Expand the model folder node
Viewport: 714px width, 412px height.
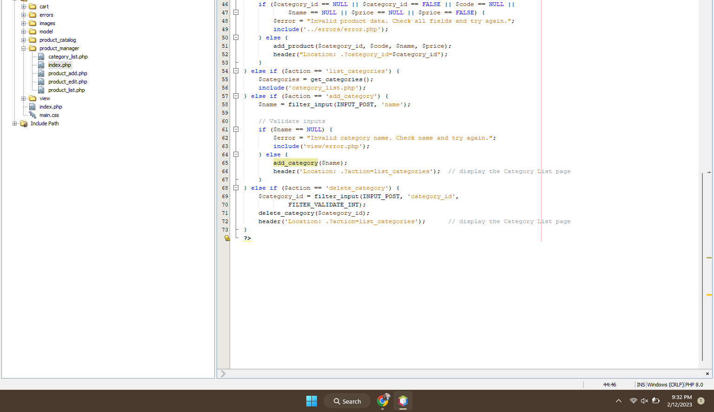[x=24, y=32]
